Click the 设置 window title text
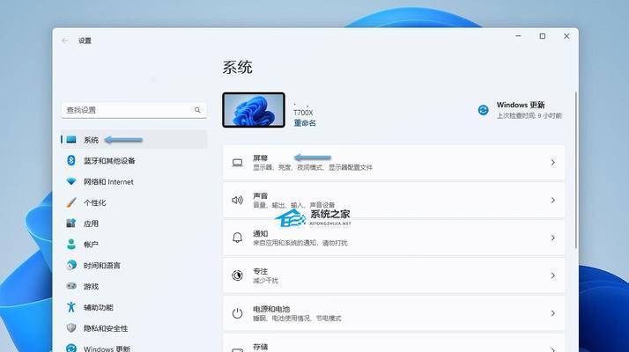This screenshot has width=629, height=352. pos(85,40)
